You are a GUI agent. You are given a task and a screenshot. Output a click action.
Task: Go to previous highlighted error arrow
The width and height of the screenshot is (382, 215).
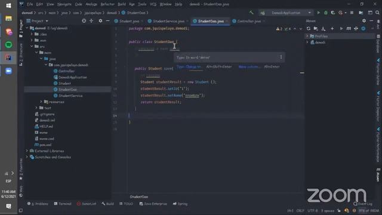tap(295, 29)
